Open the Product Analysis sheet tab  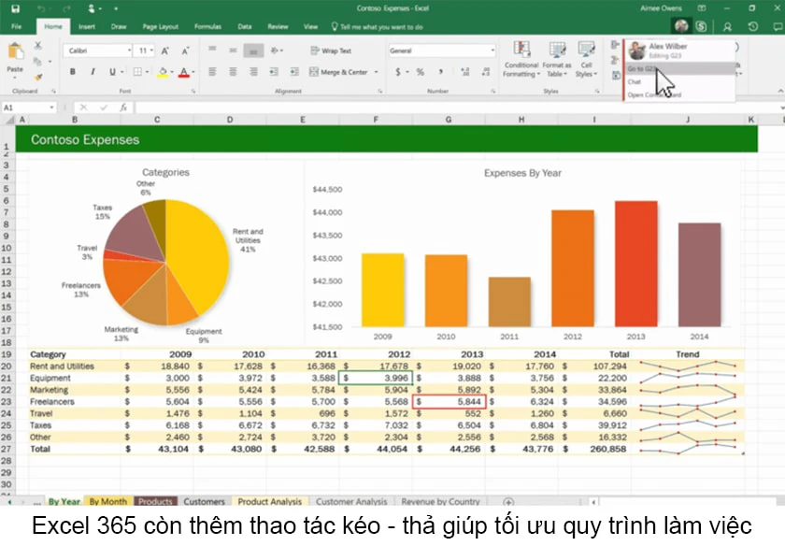tap(269, 501)
